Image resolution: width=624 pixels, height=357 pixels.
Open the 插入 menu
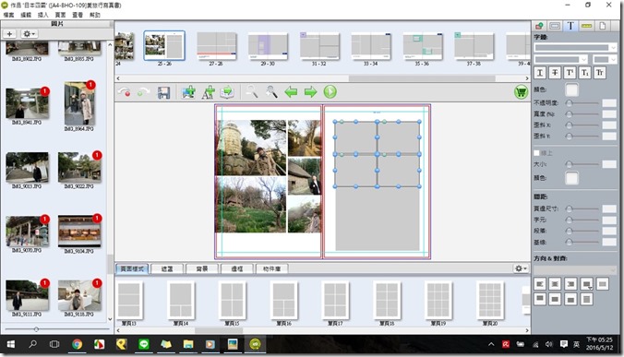[43, 15]
